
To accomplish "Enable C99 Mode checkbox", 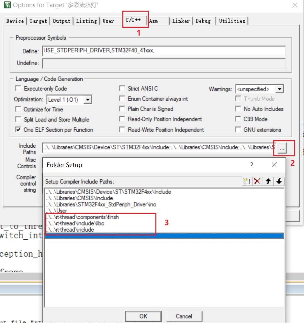I will (x=238, y=119).
